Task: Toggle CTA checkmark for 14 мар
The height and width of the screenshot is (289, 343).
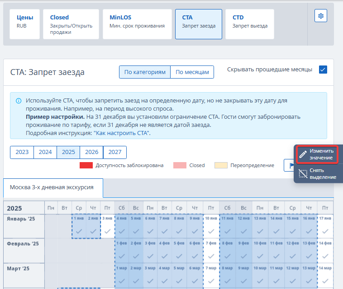Action: click(x=325, y=281)
